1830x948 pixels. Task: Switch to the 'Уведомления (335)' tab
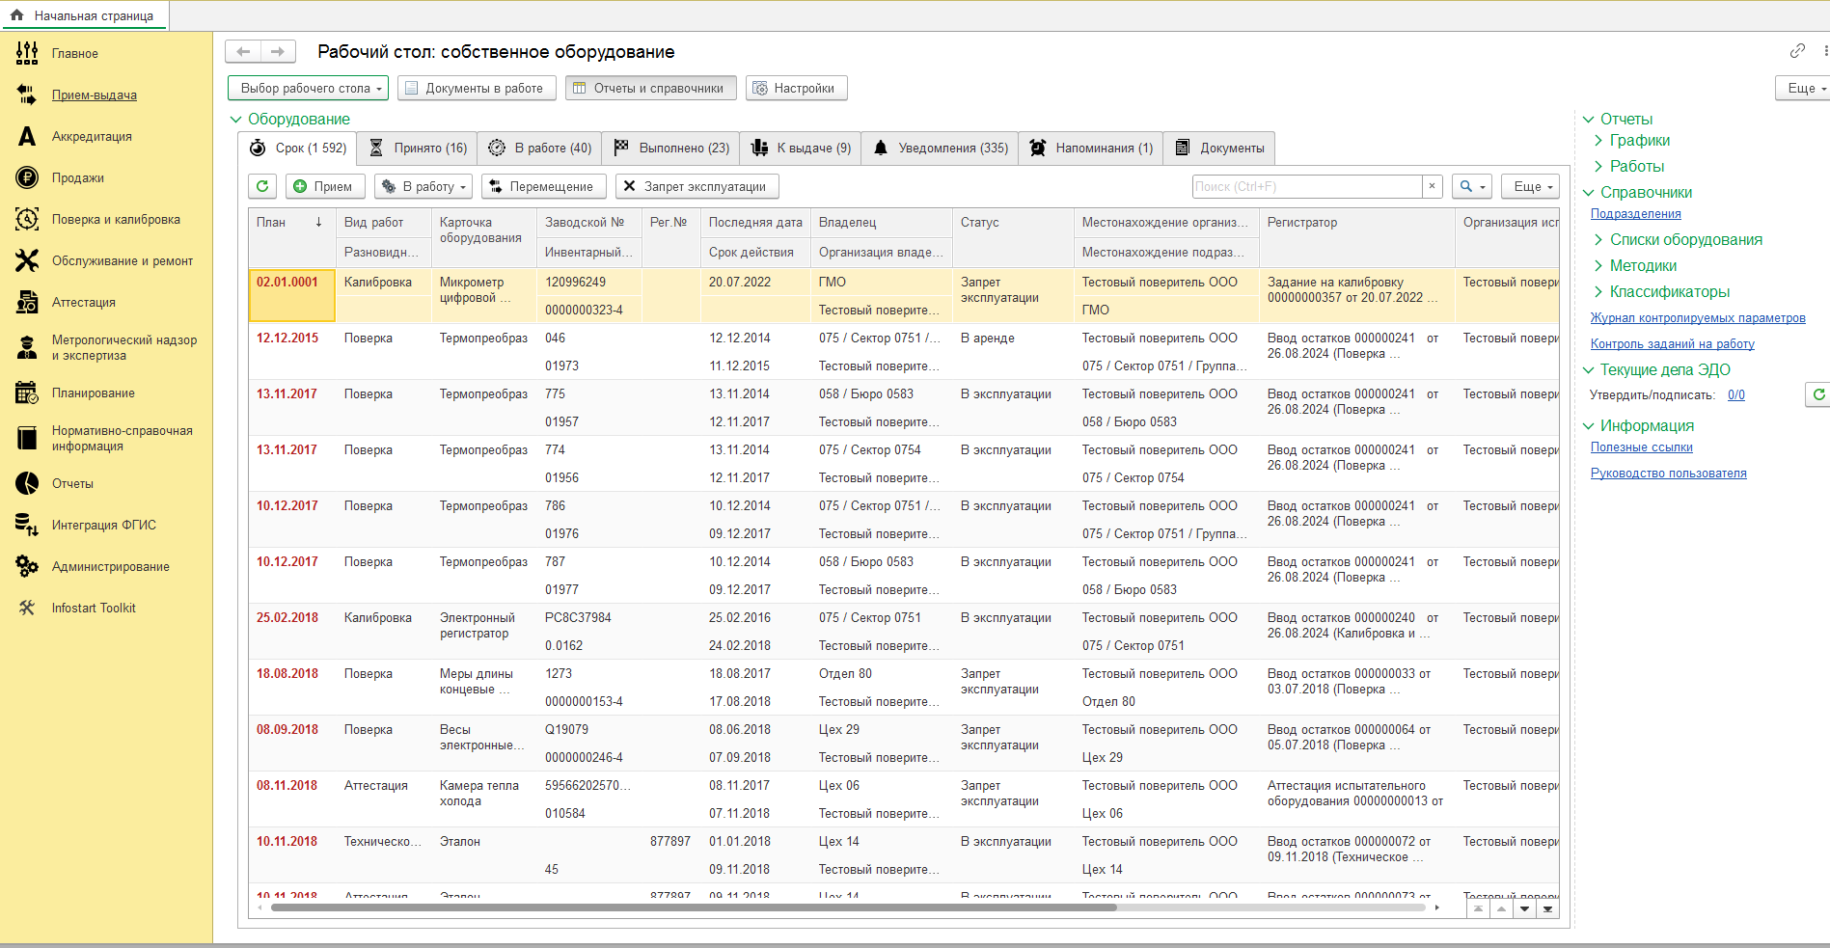coord(941,149)
